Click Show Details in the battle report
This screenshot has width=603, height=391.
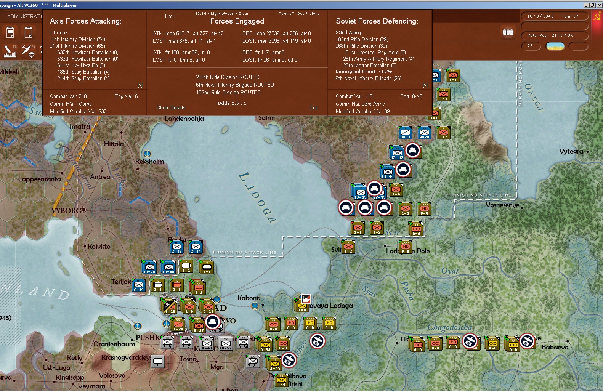(x=171, y=107)
